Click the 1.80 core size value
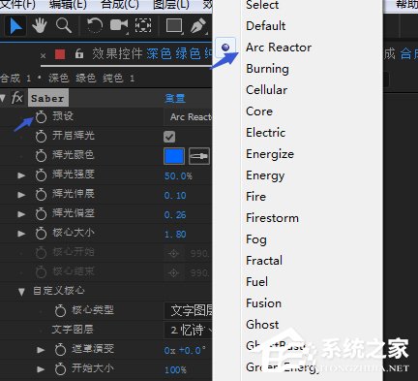This screenshot has width=418, height=381. 175,235
